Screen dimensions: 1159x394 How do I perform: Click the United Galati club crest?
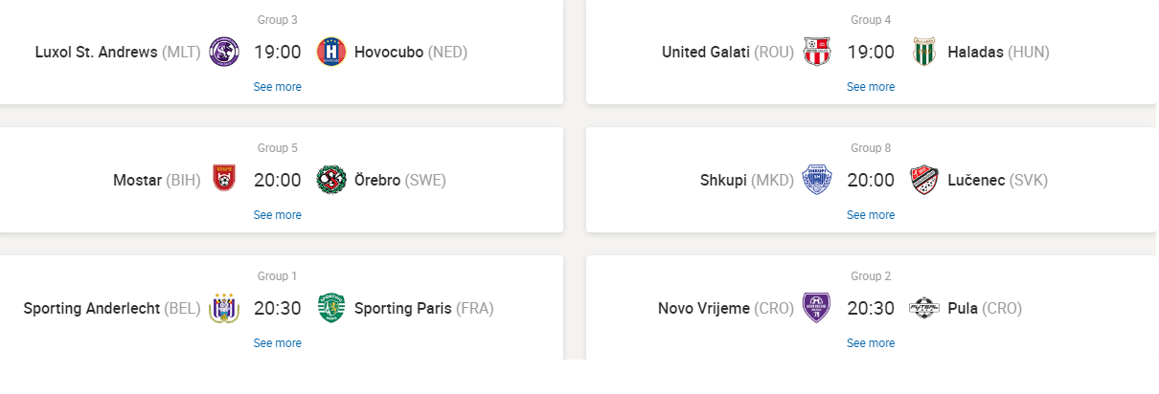click(817, 52)
